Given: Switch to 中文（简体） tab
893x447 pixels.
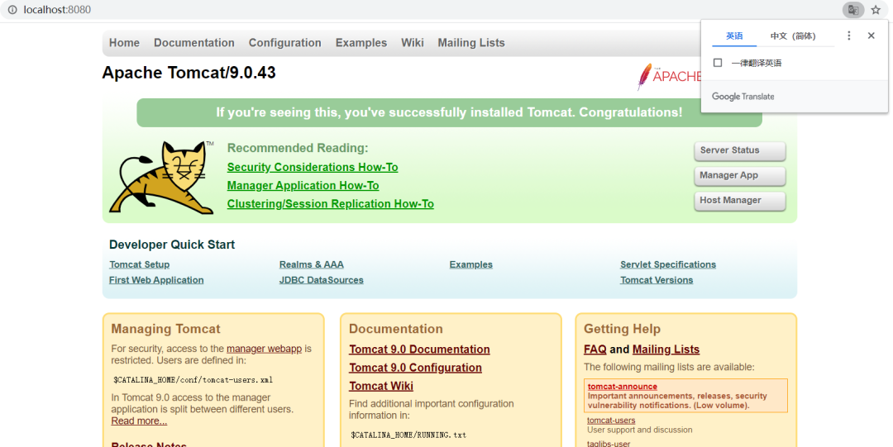Looking at the screenshot, I should coord(793,36).
